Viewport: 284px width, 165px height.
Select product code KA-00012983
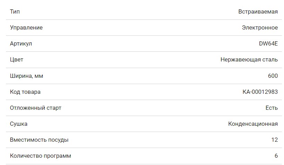coord(260,92)
